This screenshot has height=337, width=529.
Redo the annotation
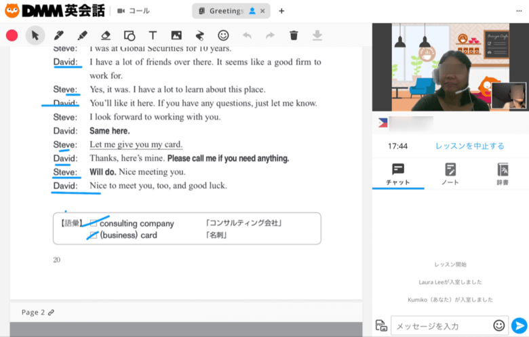coord(270,35)
